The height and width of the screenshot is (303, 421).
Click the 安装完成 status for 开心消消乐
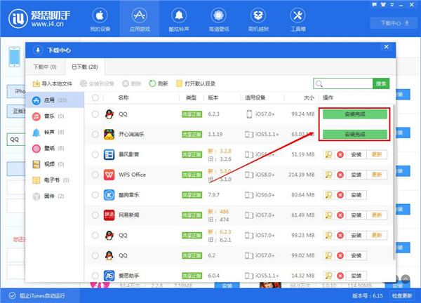point(355,134)
